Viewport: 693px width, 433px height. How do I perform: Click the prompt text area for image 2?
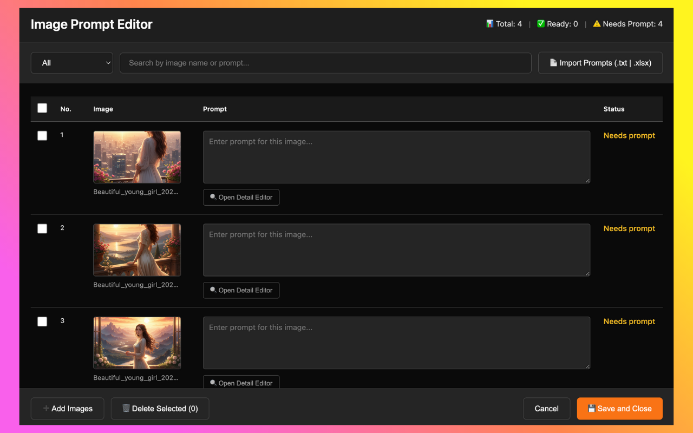(396, 250)
